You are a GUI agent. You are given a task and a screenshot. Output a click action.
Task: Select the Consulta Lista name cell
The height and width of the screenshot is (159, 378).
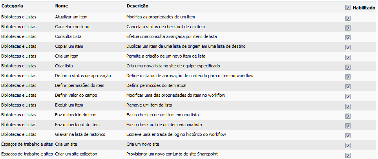pyautogui.click(x=68, y=36)
